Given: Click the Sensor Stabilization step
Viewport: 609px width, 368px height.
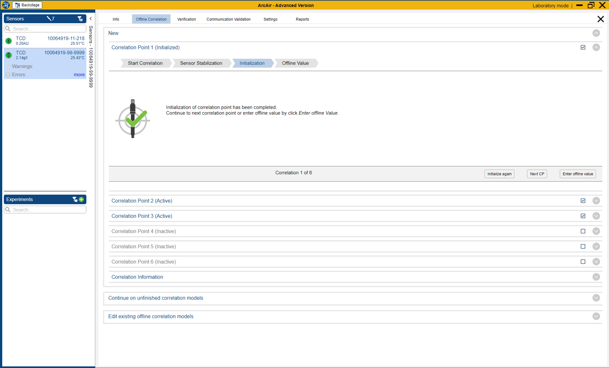Looking at the screenshot, I should (x=201, y=63).
